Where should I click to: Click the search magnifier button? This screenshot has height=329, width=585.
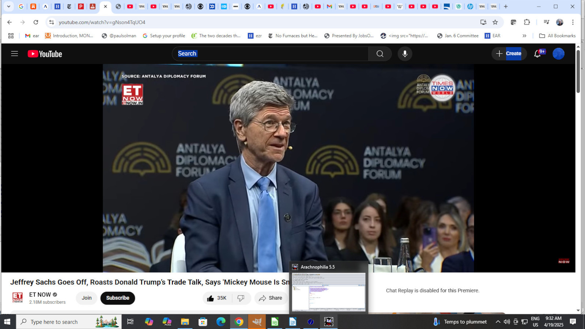[x=380, y=54]
